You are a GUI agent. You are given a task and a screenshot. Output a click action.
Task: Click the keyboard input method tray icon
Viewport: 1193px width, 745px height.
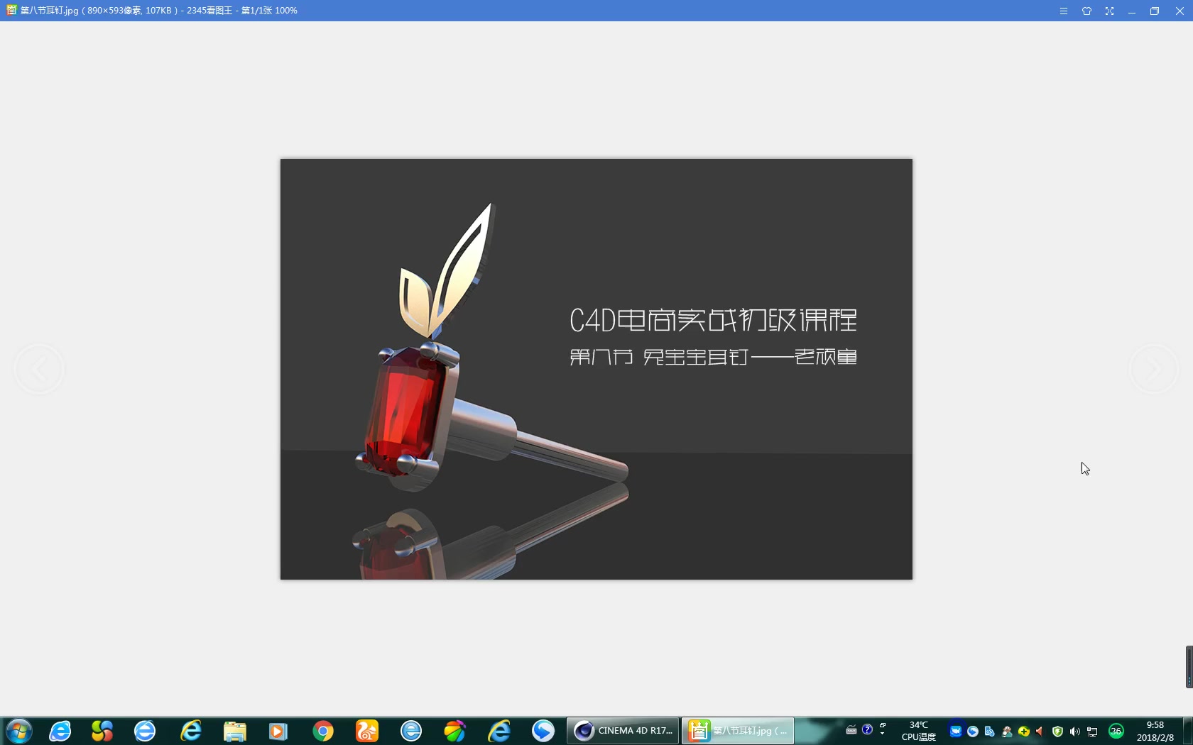[x=851, y=730]
